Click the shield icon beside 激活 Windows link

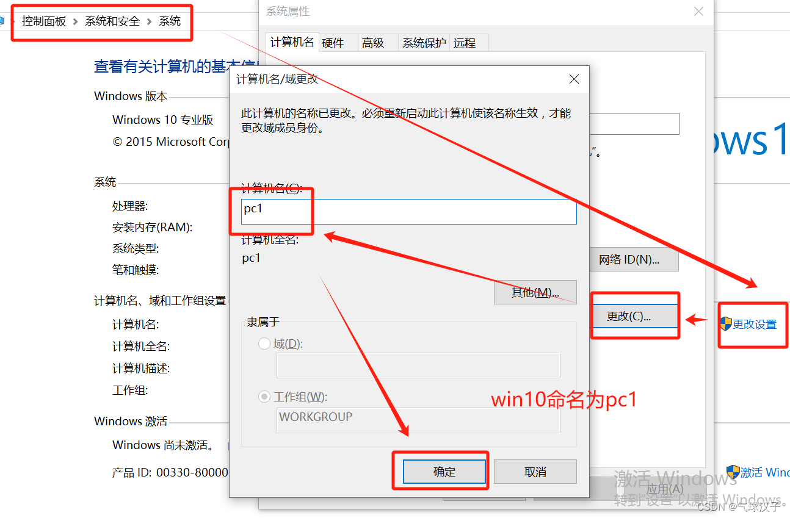coord(733,473)
